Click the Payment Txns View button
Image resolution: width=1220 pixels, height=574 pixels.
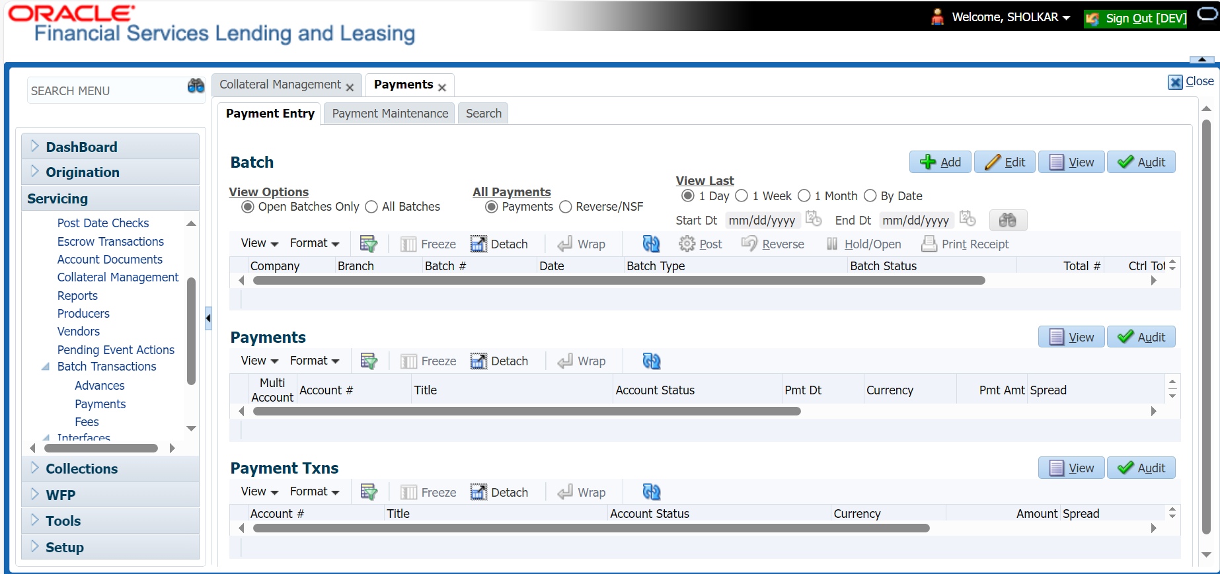coord(1071,468)
